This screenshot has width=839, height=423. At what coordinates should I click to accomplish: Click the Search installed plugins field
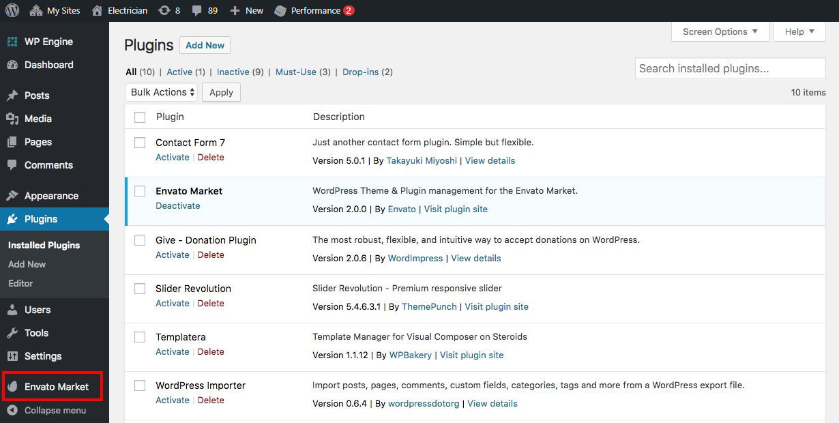tap(730, 68)
